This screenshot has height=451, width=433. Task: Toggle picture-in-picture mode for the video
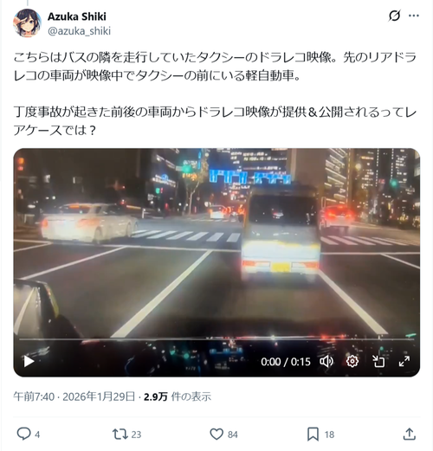pos(378,361)
